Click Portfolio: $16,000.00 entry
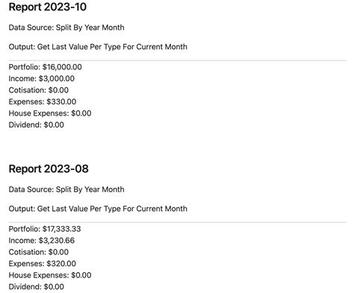The height and width of the screenshot is (293, 354). (x=46, y=67)
